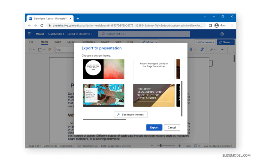Select the tropical leaves theme thumbnail
The height and width of the screenshot is (162, 261).
click(103, 96)
